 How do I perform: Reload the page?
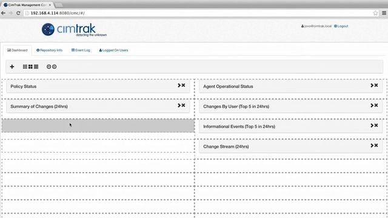pos(18,13)
